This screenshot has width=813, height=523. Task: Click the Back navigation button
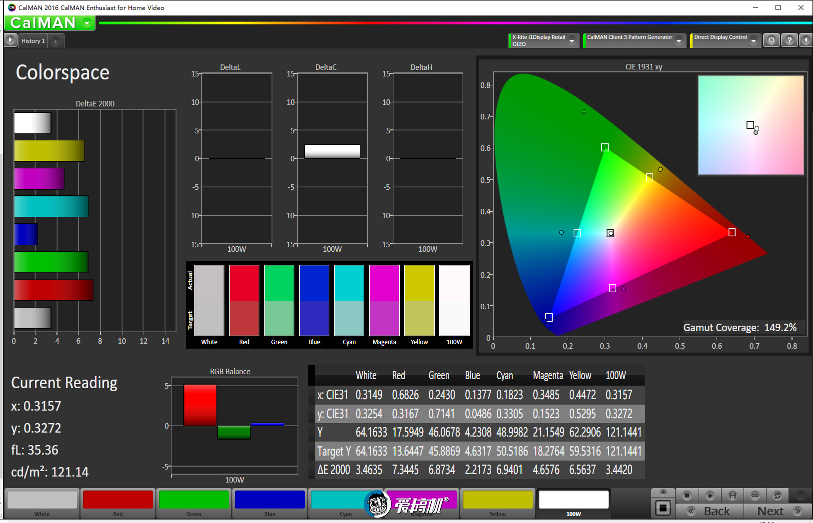click(x=710, y=511)
